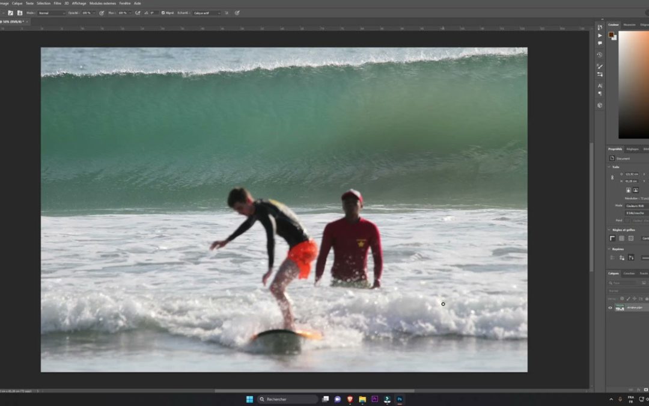Open the Affichage menu
This screenshot has width=649, height=406.
(79, 4)
